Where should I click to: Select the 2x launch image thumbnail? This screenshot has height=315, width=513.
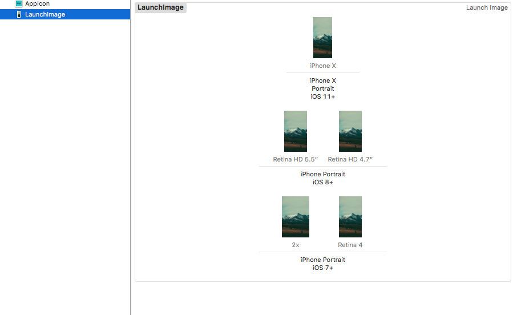pos(295,217)
